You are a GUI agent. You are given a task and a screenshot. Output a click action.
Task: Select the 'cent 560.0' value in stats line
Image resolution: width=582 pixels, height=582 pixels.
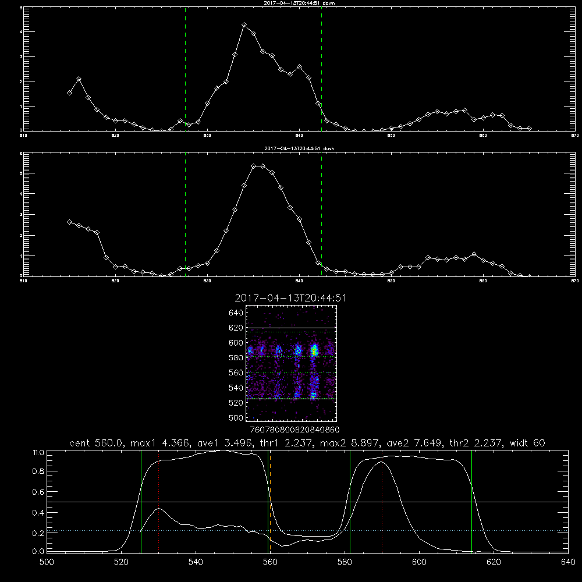(x=97, y=443)
